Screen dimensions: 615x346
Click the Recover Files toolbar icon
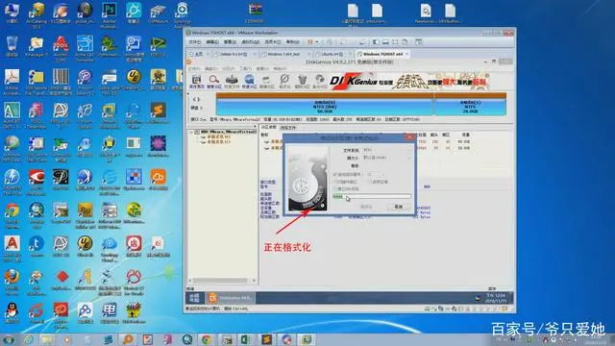(x=232, y=81)
